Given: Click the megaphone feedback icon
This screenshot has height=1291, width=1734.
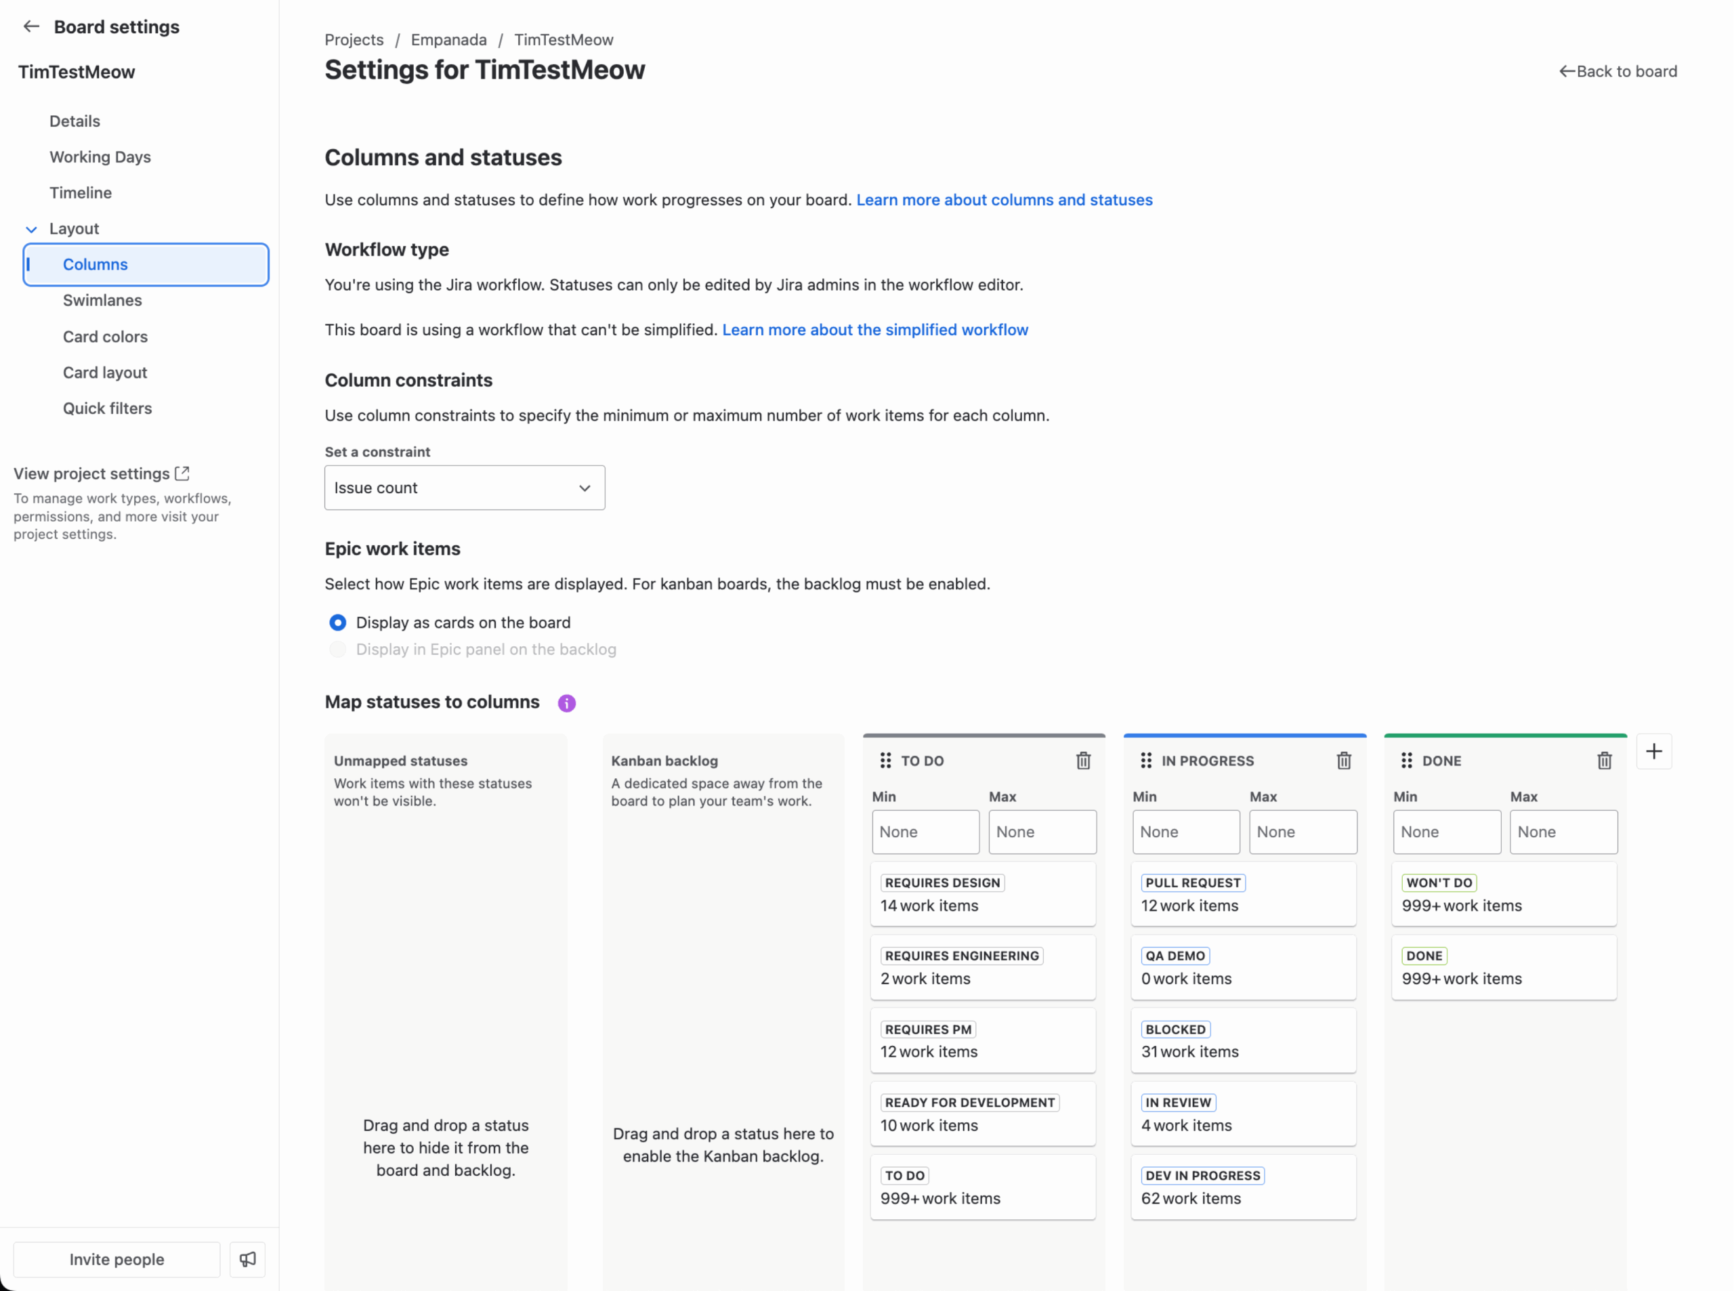Looking at the screenshot, I should (248, 1259).
